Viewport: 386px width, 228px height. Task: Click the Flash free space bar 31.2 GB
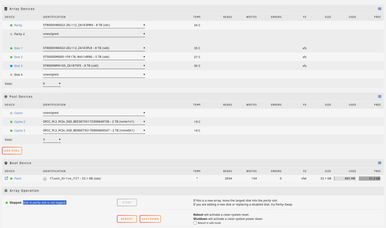[x=370, y=179]
